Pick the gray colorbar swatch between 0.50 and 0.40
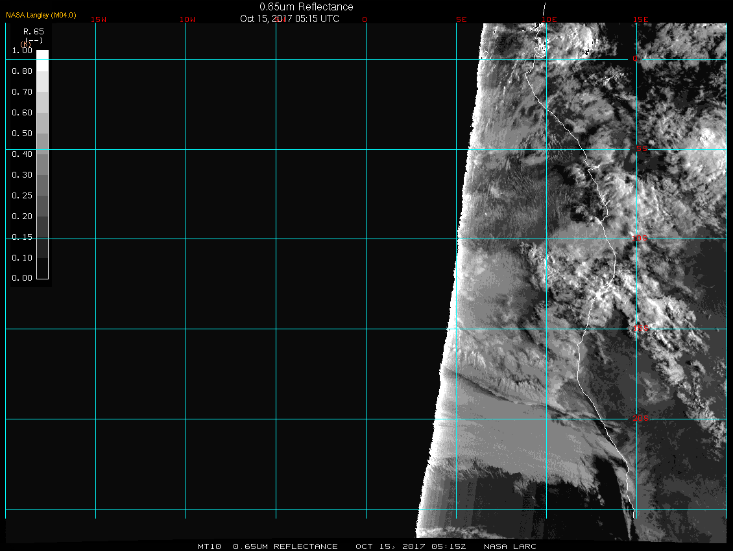This screenshot has height=551, width=733. [43, 144]
